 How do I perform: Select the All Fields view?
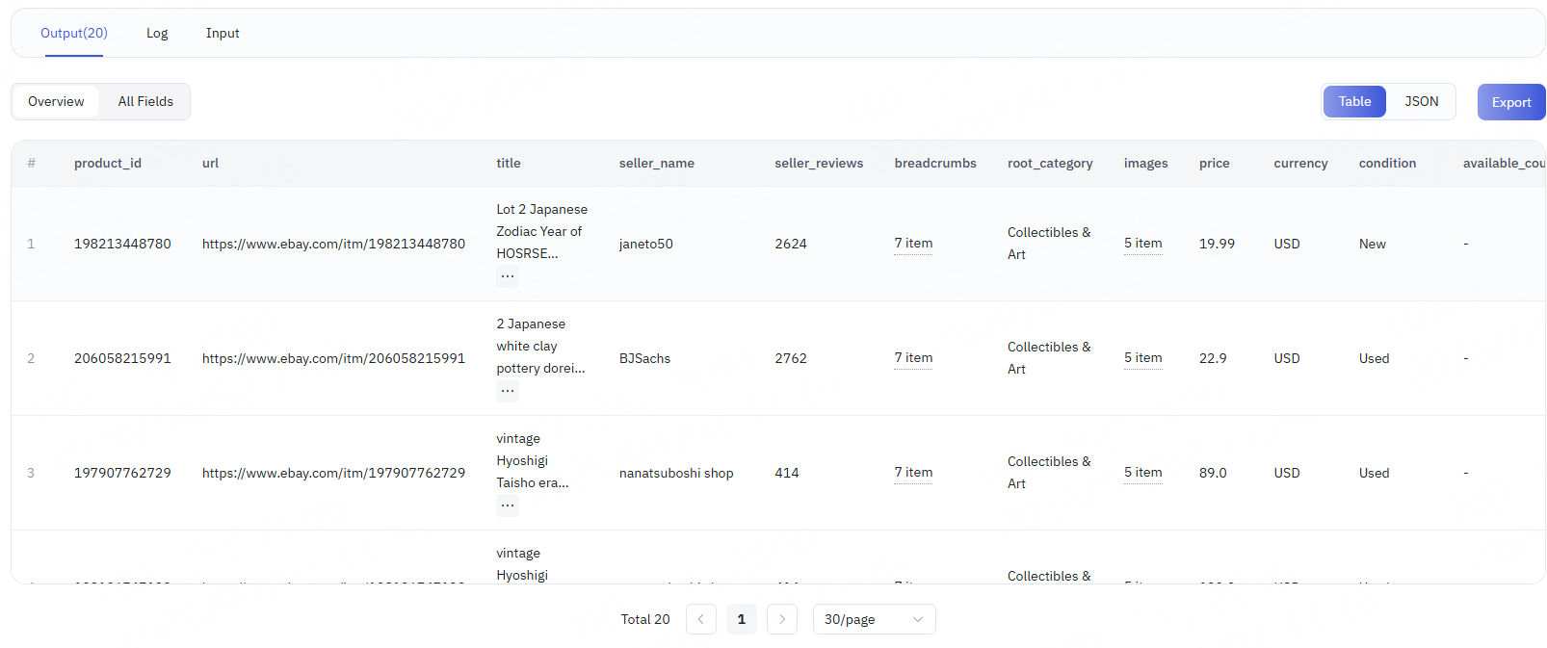pyautogui.click(x=145, y=101)
